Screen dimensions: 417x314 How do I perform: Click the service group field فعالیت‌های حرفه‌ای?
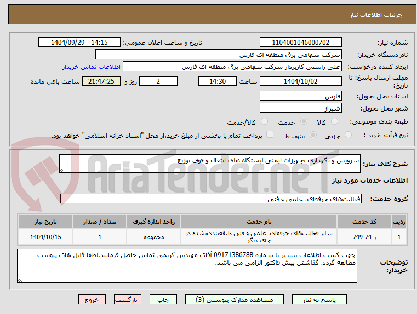pyautogui.click(x=210, y=199)
